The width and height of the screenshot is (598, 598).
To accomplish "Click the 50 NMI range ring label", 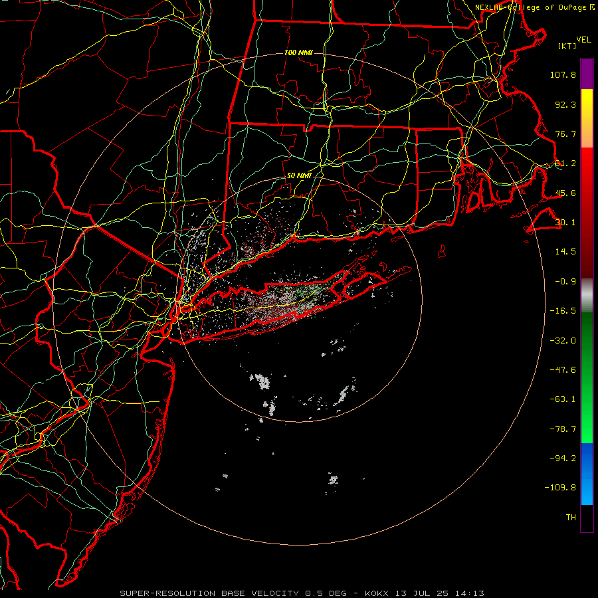I will tap(299, 176).
